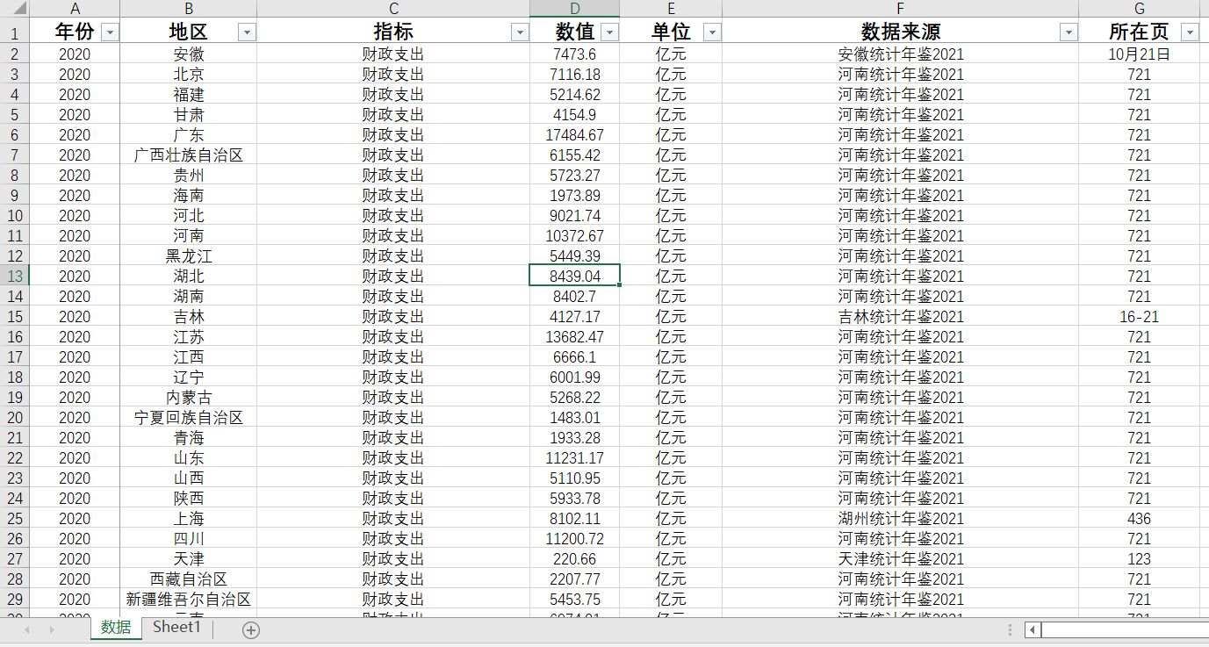
Task: Click the cell with value 13682.47
Action: coord(575,336)
